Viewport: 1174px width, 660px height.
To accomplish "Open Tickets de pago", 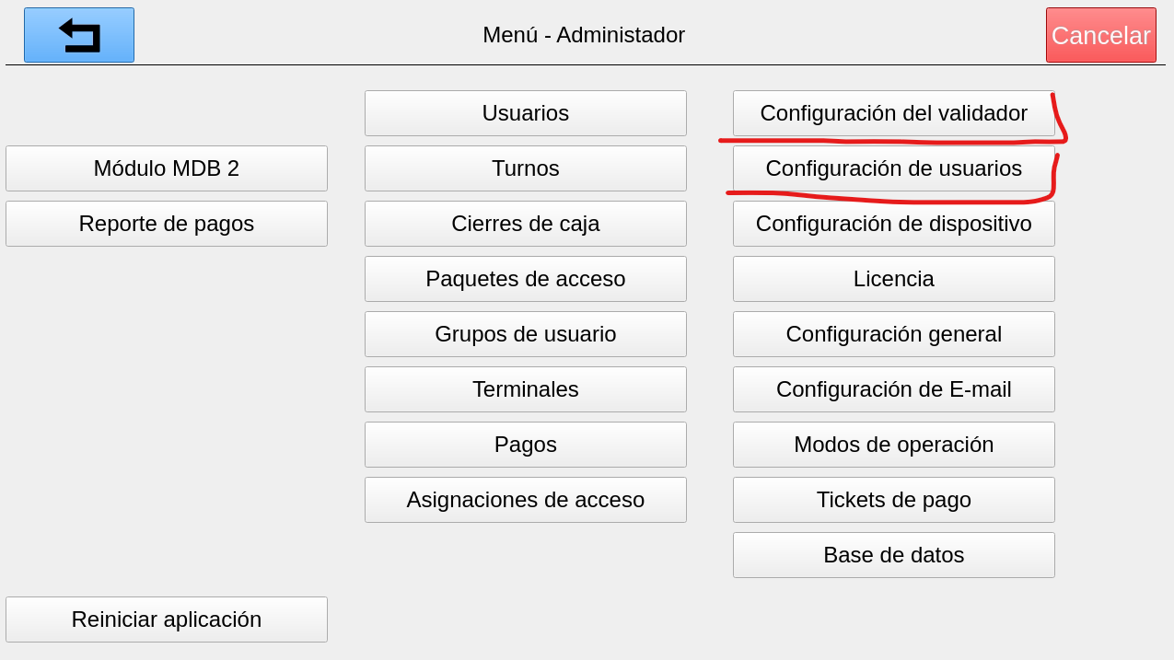I will pyautogui.click(x=893, y=500).
